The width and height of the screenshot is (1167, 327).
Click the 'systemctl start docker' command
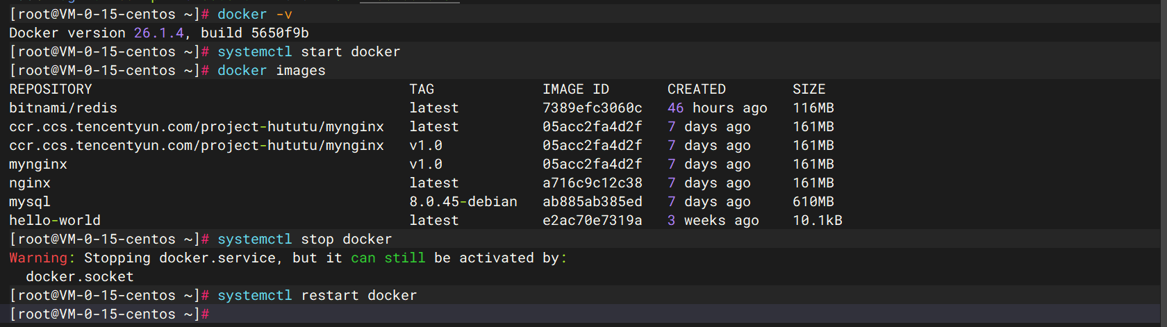(309, 51)
